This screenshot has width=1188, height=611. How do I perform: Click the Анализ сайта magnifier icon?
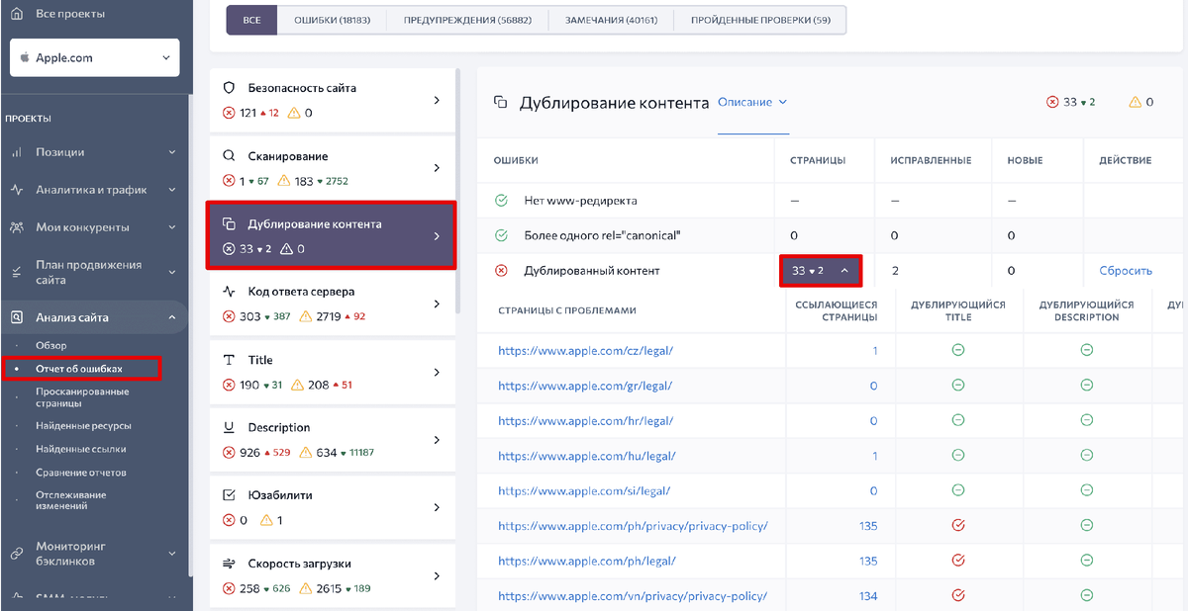coord(17,317)
